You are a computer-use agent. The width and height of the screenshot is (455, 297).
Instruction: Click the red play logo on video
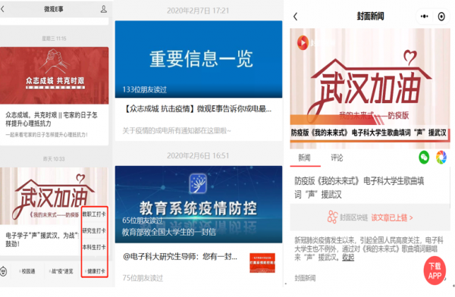[303, 43]
